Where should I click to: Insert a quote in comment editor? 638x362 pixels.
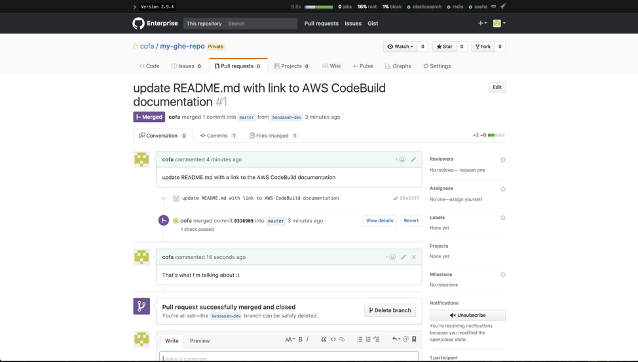[x=324, y=339]
